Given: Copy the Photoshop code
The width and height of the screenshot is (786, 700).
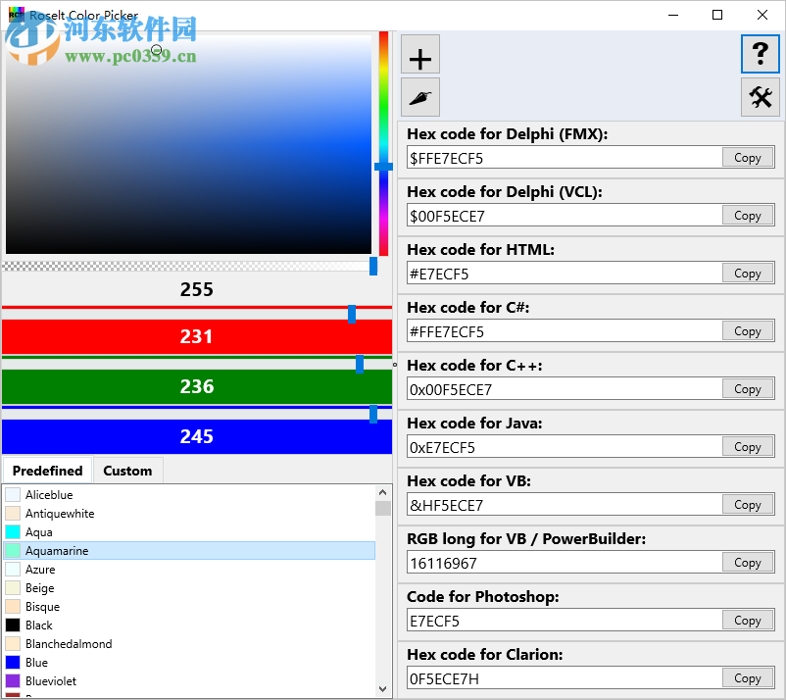Looking at the screenshot, I should [x=748, y=620].
